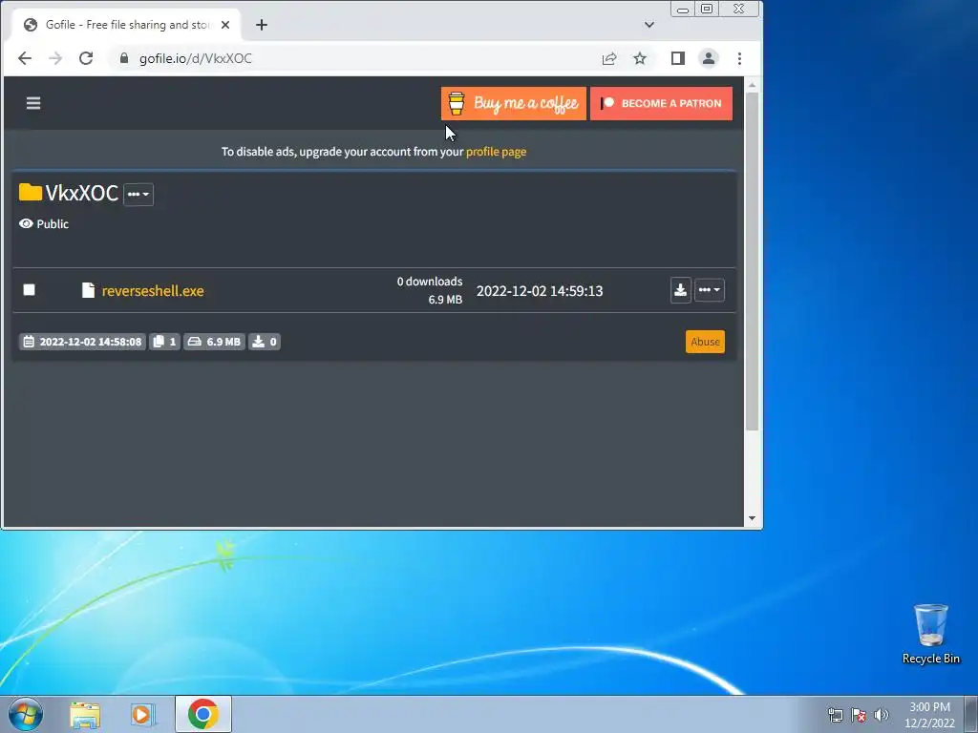Image resolution: width=978 pixels, height=733 pixels.
Task: Click the scrollbar down arrow
Action: (x=752, y=518)
